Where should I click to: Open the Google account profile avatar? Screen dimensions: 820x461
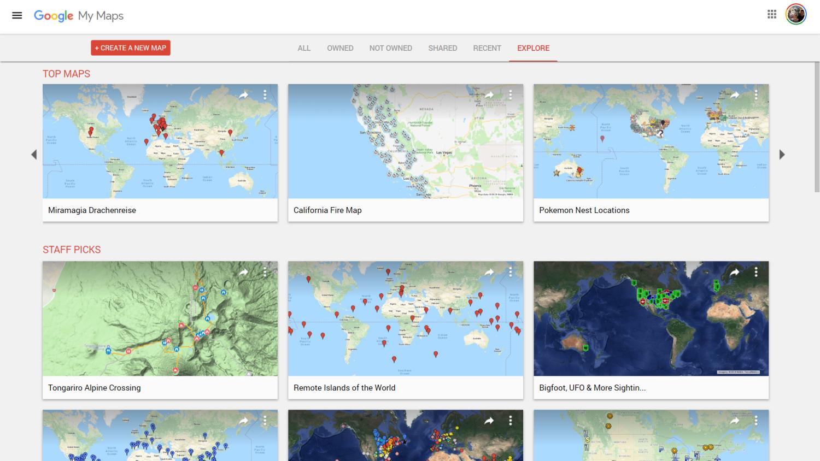click(795, 15)
